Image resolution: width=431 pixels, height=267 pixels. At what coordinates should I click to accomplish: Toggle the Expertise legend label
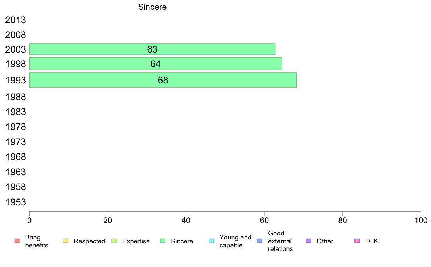(x=136, y=241)
